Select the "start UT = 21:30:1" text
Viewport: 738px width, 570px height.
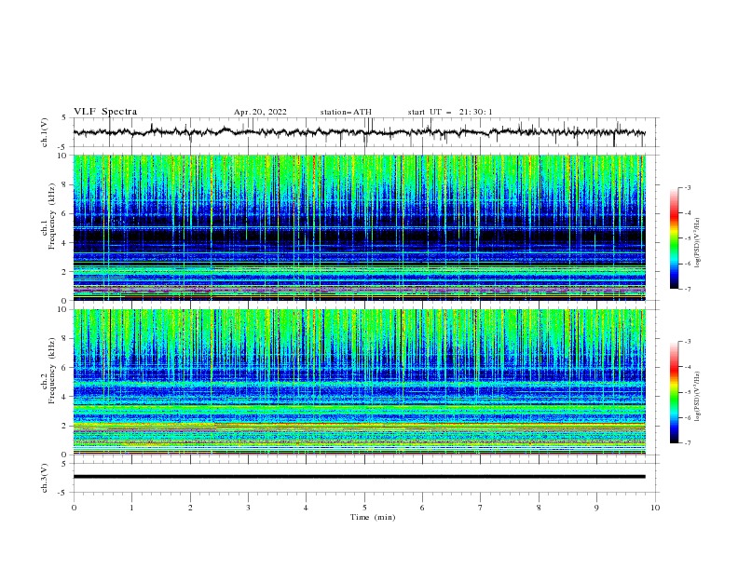pyautogui.click(x=450, y=112)
